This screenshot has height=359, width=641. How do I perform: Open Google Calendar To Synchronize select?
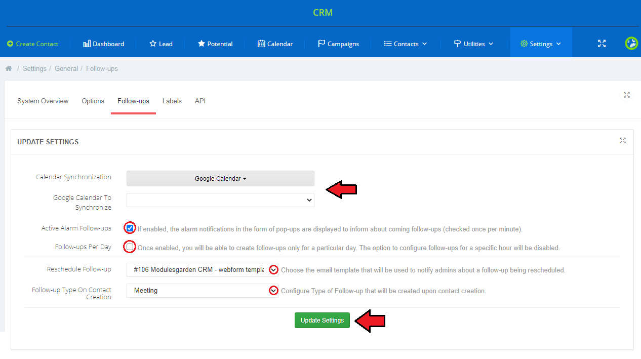pos(220,200)
